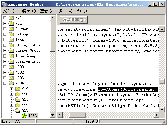Click the script editor scroll right arrow
167x125 pixels.
[157, 115]
